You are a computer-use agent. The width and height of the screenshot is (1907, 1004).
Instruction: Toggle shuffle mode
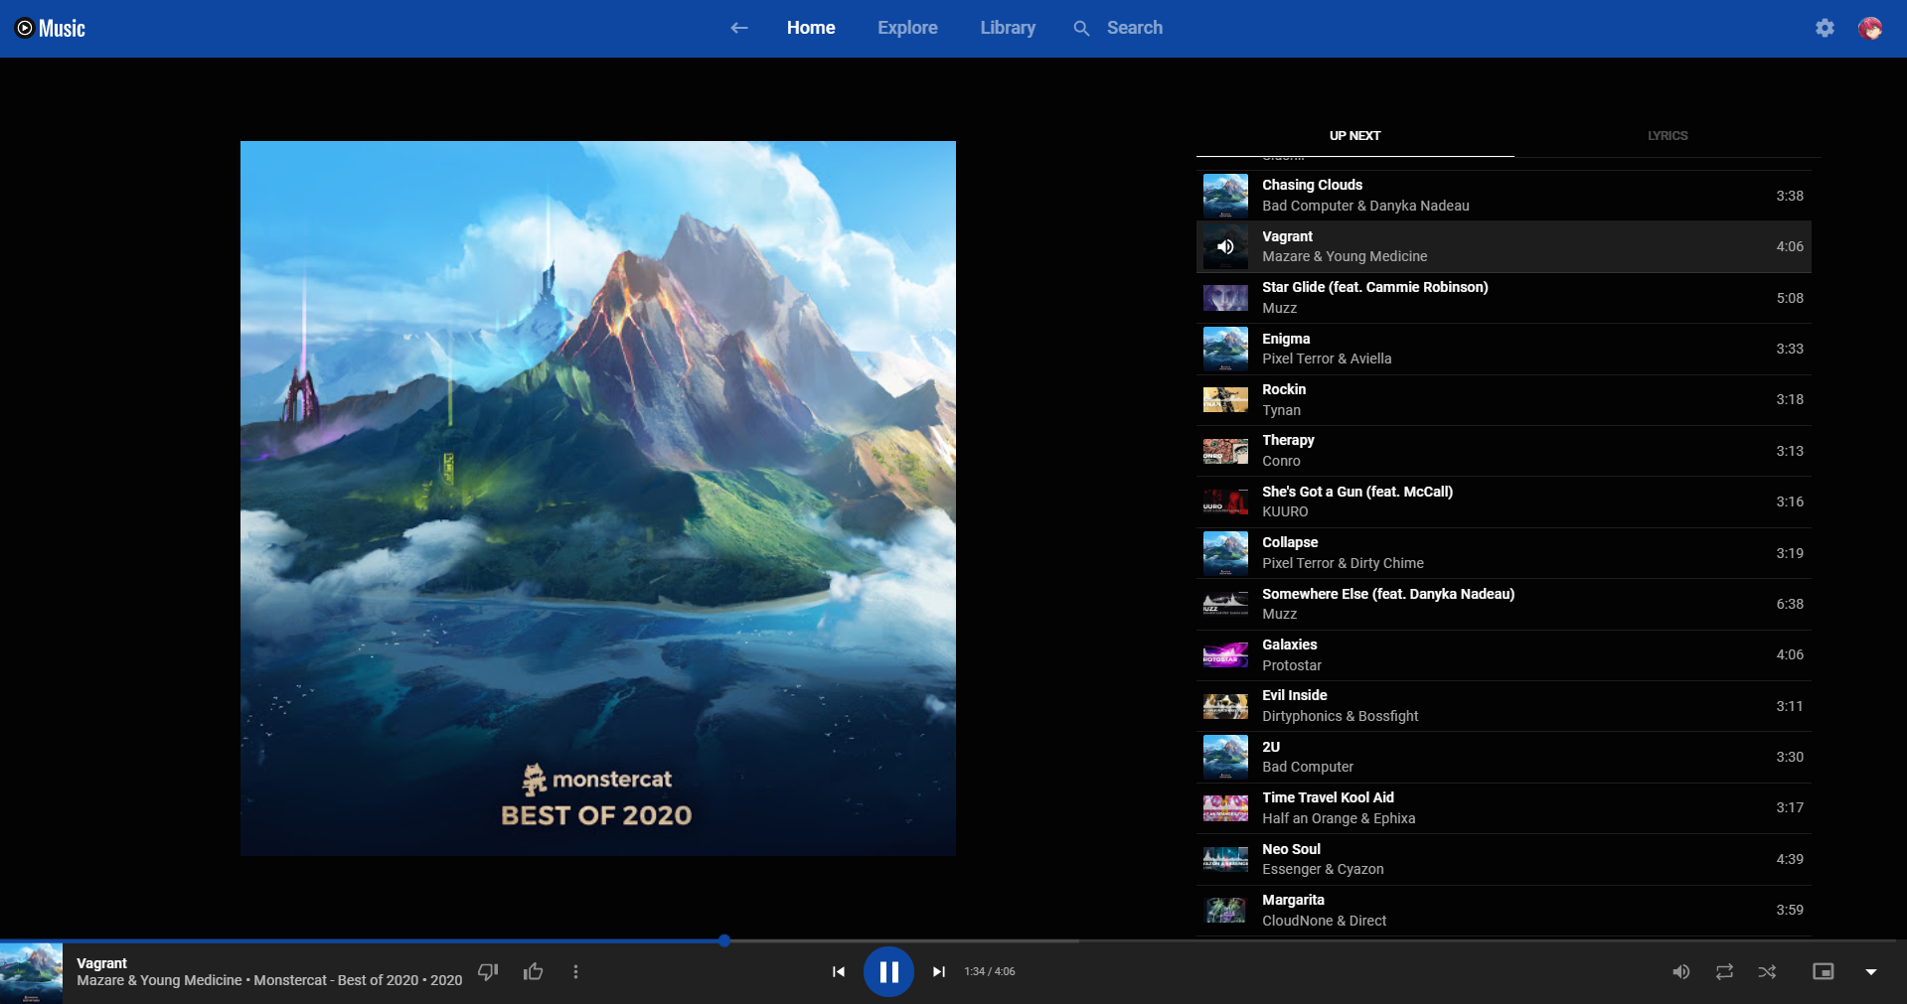tap(1767, 971)
